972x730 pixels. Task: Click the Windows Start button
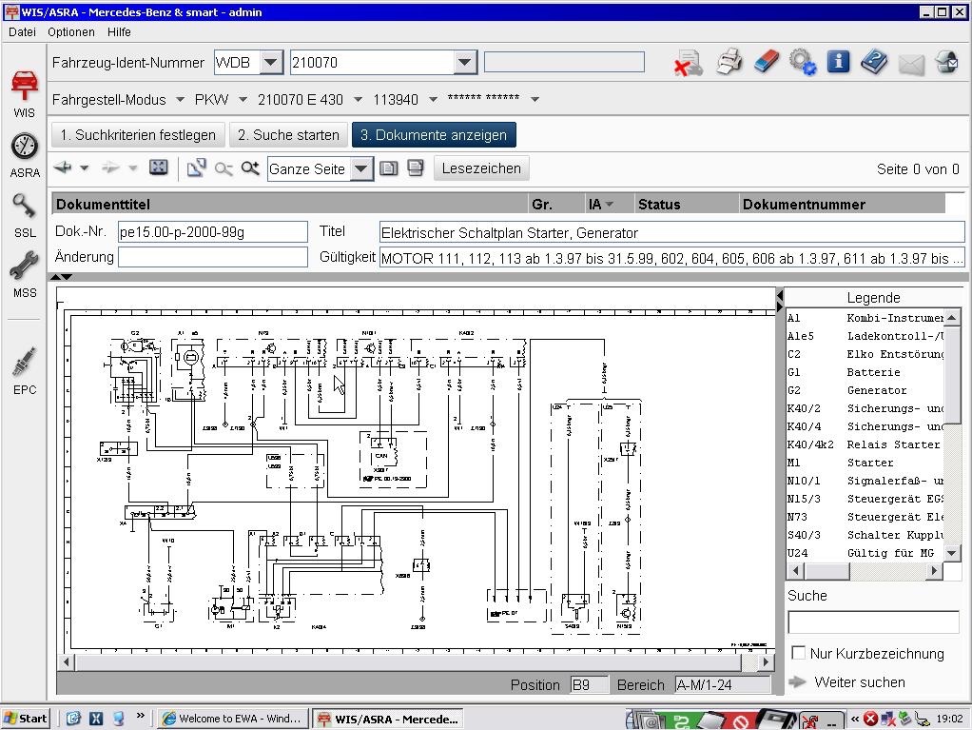pyautogui.click(x=26, y=719)
